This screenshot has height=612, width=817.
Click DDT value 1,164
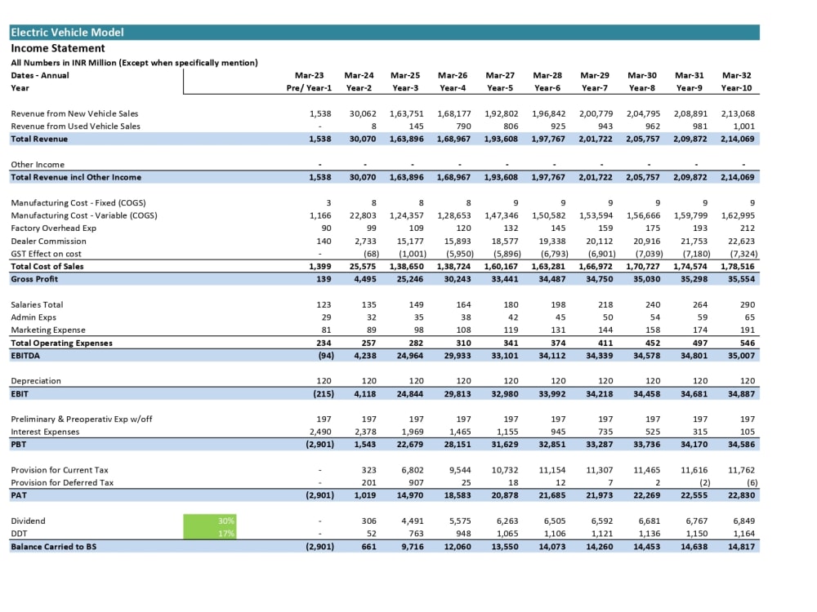click(x=744, y=534)
